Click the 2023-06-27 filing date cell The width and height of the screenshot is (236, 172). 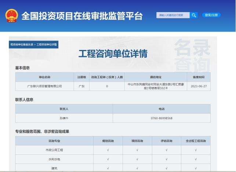(x=199, y=86)
